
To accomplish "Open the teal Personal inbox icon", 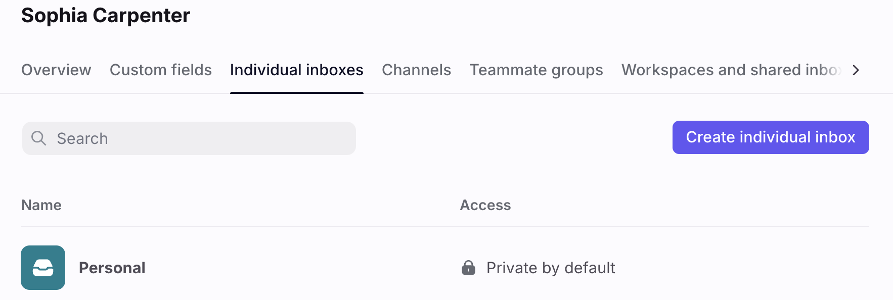I will 43,268.
